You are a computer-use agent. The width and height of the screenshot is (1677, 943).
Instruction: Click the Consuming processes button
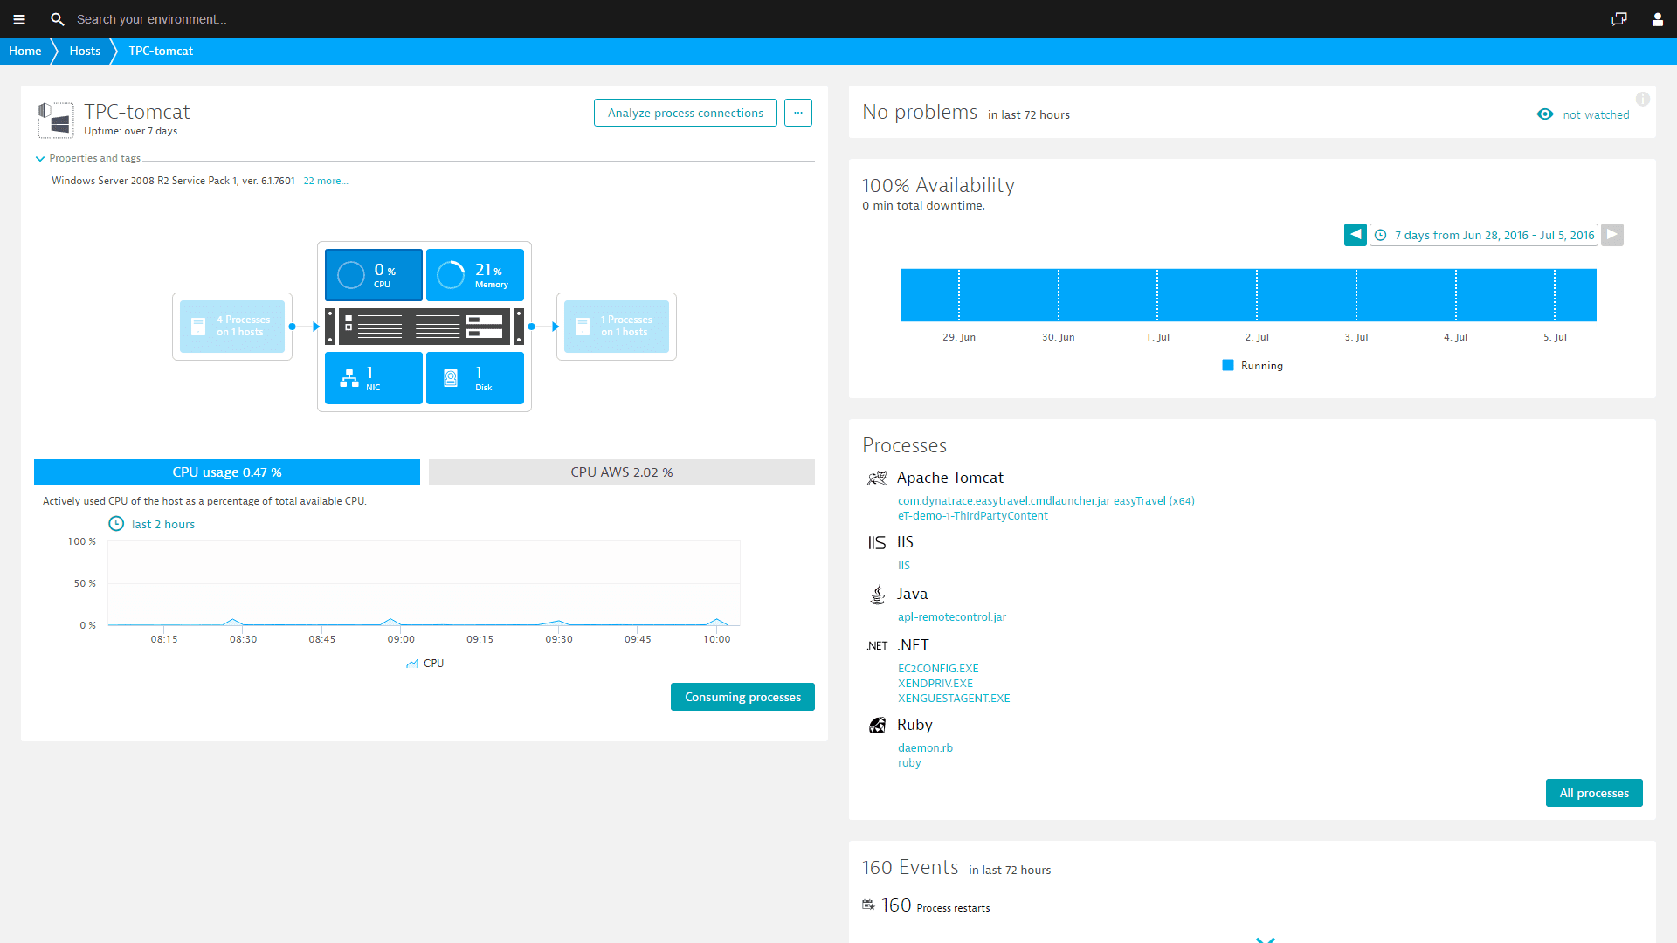click(743, 697)
